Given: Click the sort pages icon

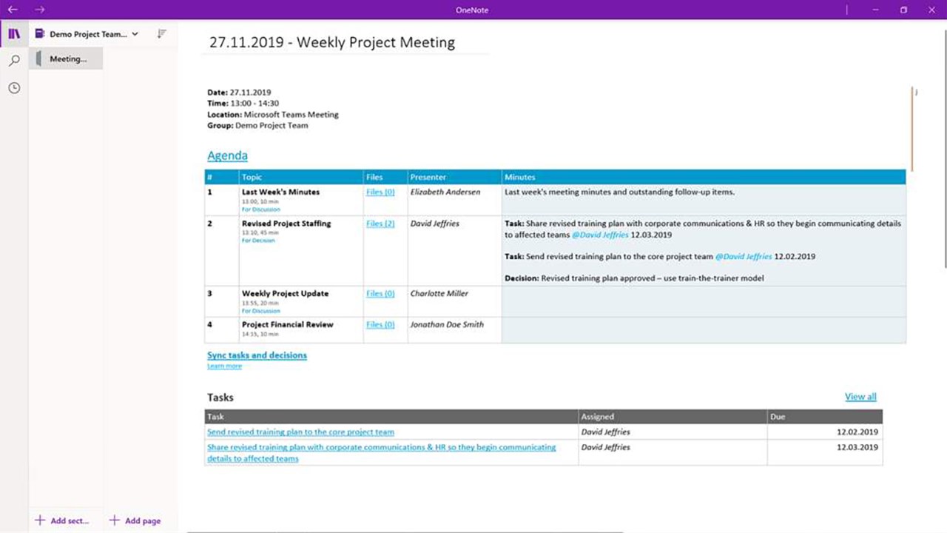Looking at the screenshot, I should (162, 34).
